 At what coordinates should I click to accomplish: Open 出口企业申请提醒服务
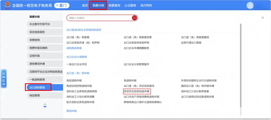tap(136, 48)
